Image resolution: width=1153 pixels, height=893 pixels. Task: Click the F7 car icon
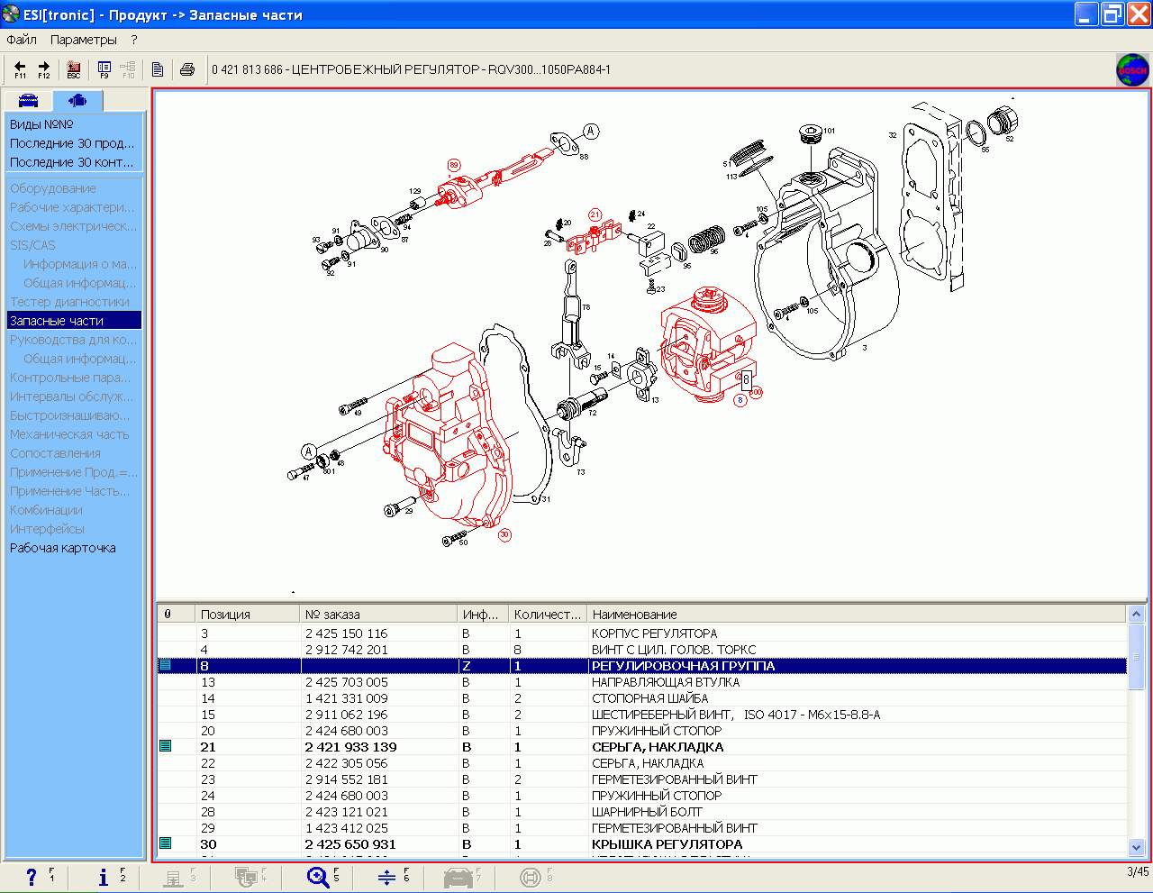tap(458, 877)
